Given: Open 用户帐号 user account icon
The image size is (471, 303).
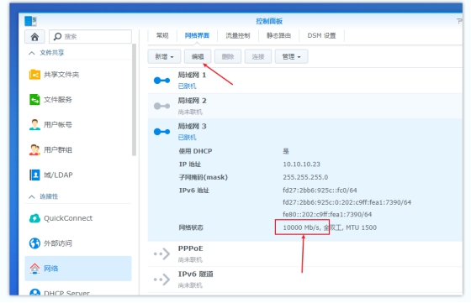Looking at the screenshot, I should click(x=34, y=125).
